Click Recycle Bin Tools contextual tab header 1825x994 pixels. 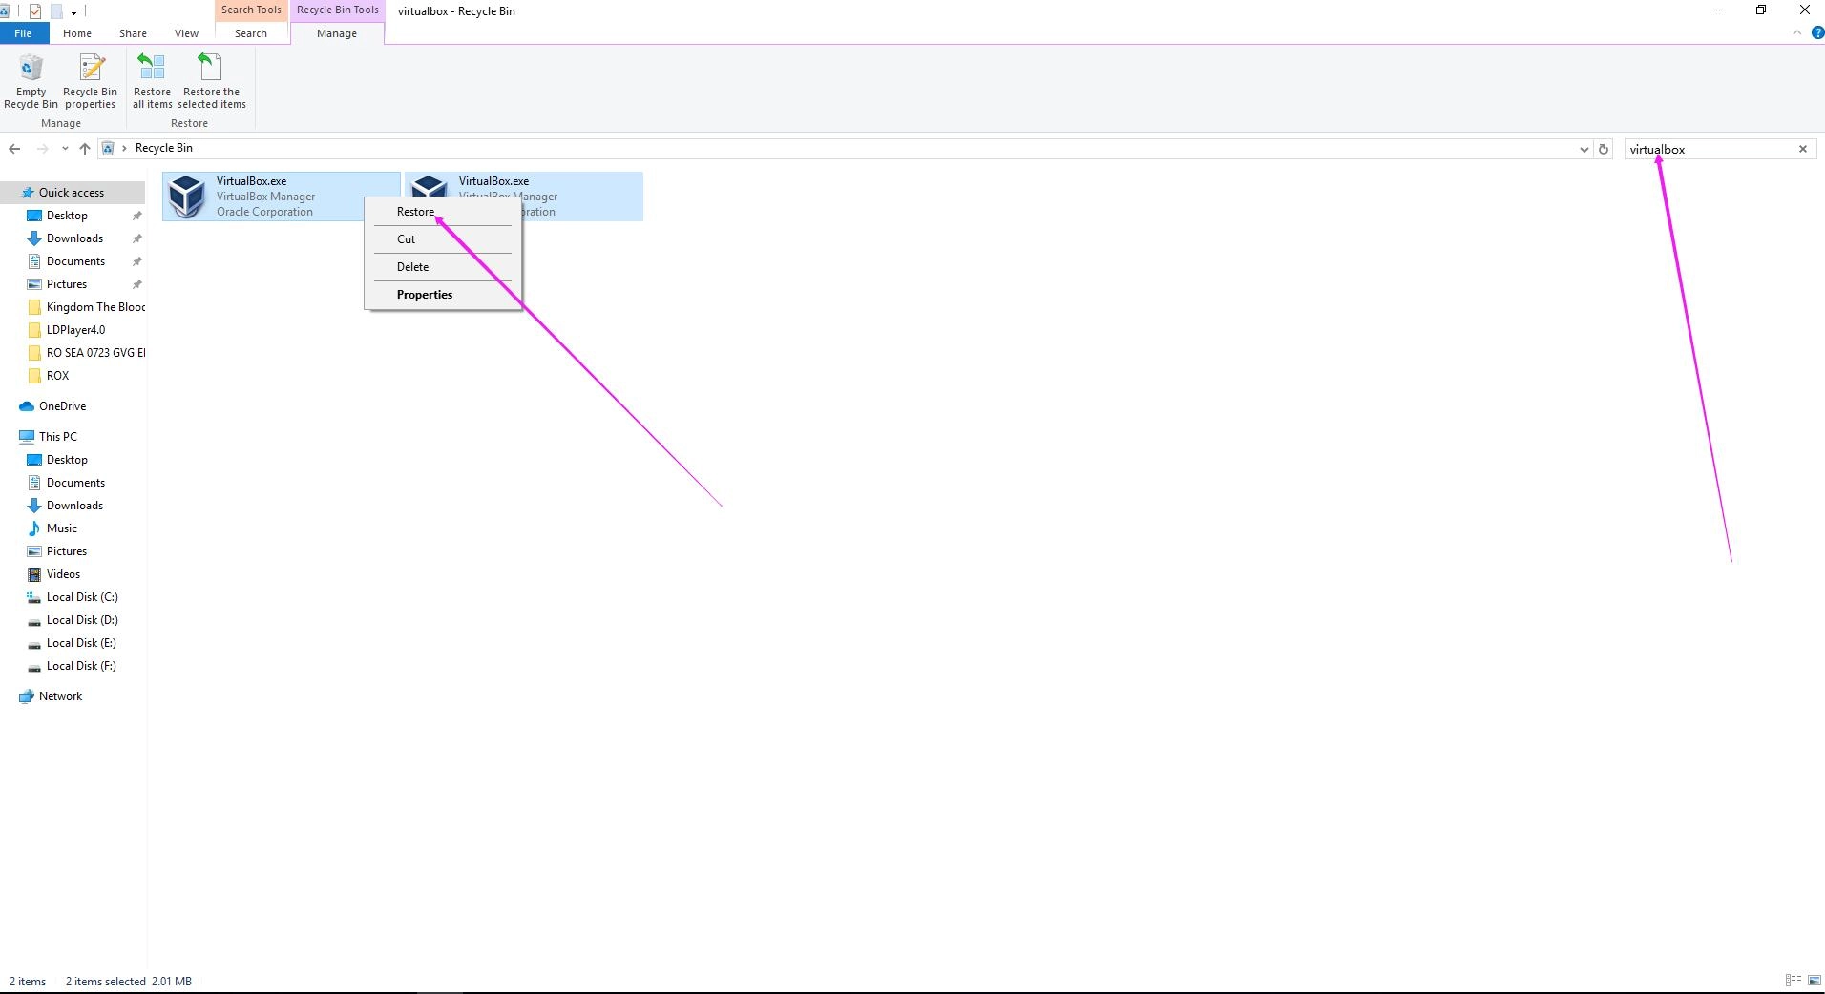337,10
